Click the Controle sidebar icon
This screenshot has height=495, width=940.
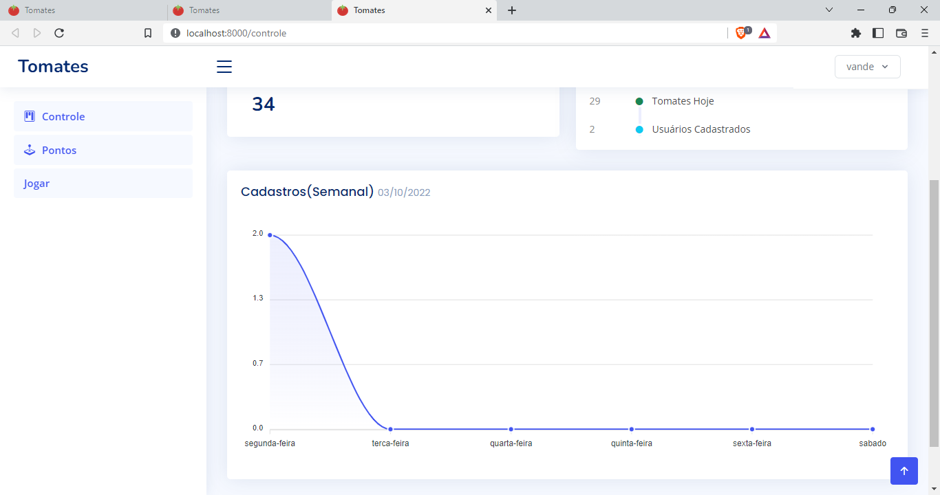(x=30, y=116)
